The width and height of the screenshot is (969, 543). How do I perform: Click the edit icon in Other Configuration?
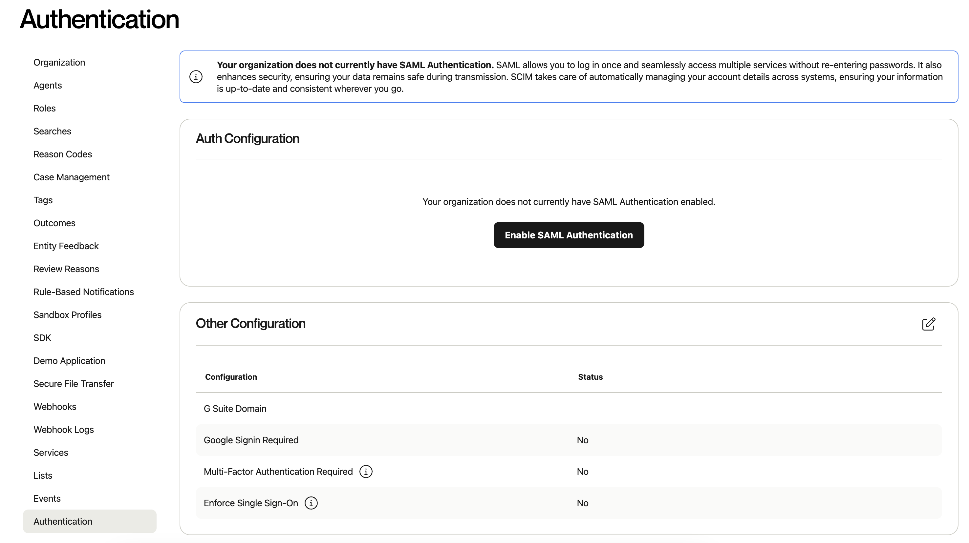coord(928,324)
